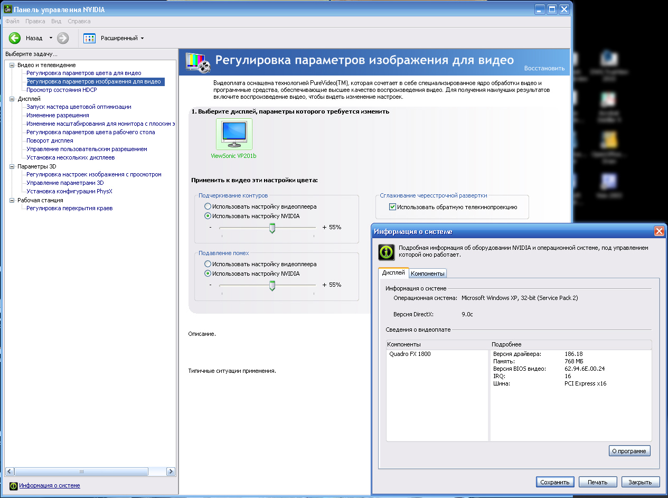This screenshot has width=668, height=498.
Task: Select NVIDIA setting under Подавление помех
Action: tap(208, 274)
